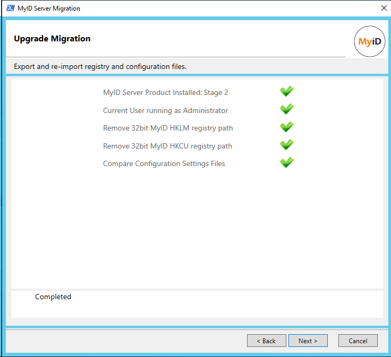Select 'Remove 32bit MyID HKCU registry path' text
The width and height of the screenshot is (391, 357).
click(x=167, y=146)
